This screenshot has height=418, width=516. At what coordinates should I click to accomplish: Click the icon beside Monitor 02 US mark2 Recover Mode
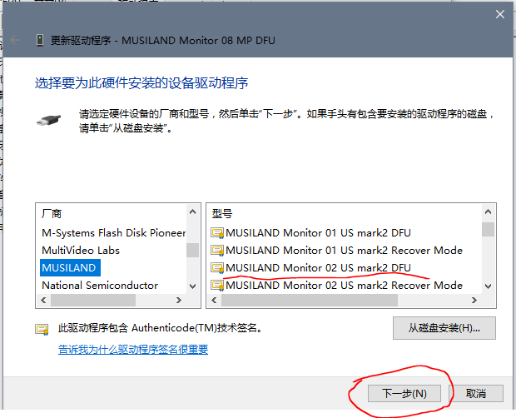tap(217, 286)
